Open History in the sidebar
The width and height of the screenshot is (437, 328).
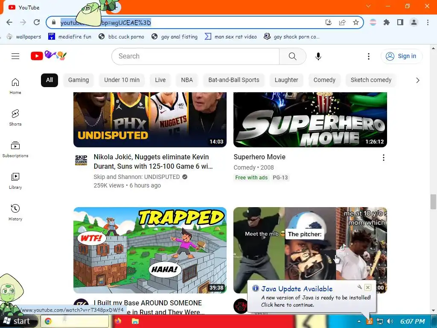pos(15,213)
